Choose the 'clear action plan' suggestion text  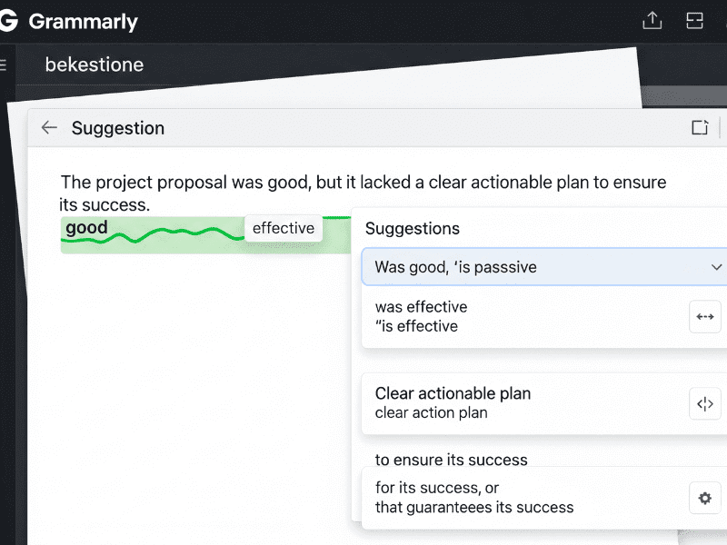coord(431,412)
